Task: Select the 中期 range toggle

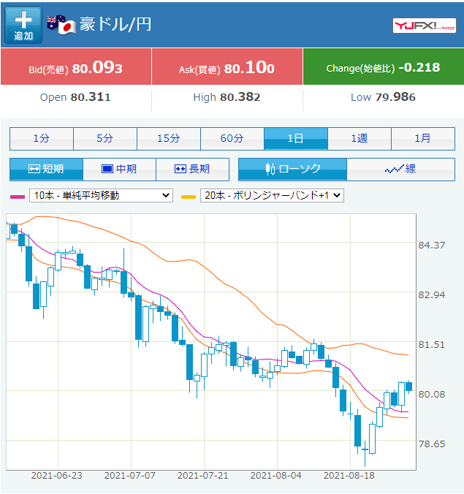Action: (x=119, y=170)
